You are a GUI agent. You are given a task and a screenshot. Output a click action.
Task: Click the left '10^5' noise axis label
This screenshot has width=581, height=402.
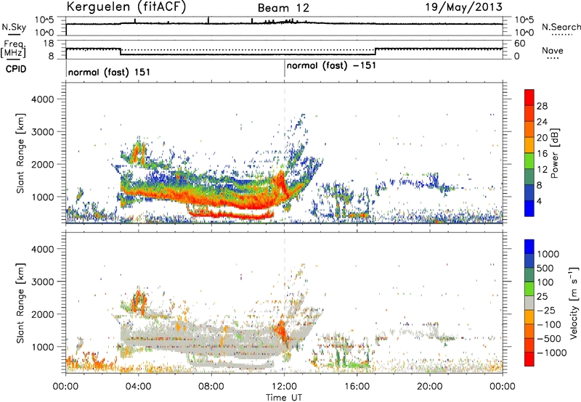coord(44,20)
